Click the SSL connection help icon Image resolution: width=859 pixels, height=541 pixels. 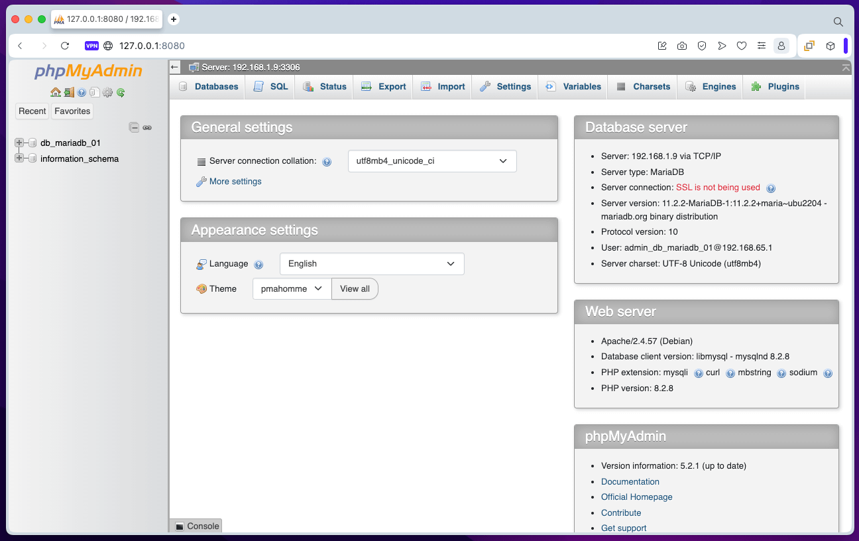coord(770,188)
